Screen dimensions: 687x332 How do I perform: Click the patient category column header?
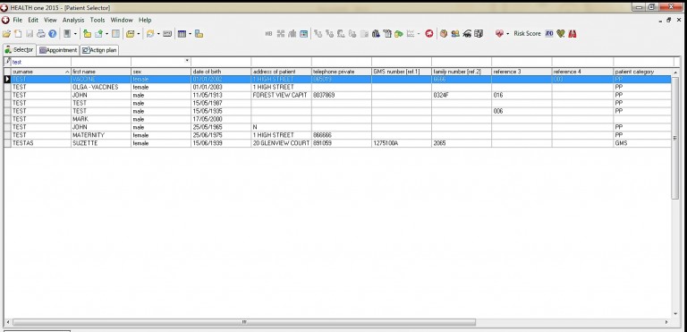tap(642, 72)
